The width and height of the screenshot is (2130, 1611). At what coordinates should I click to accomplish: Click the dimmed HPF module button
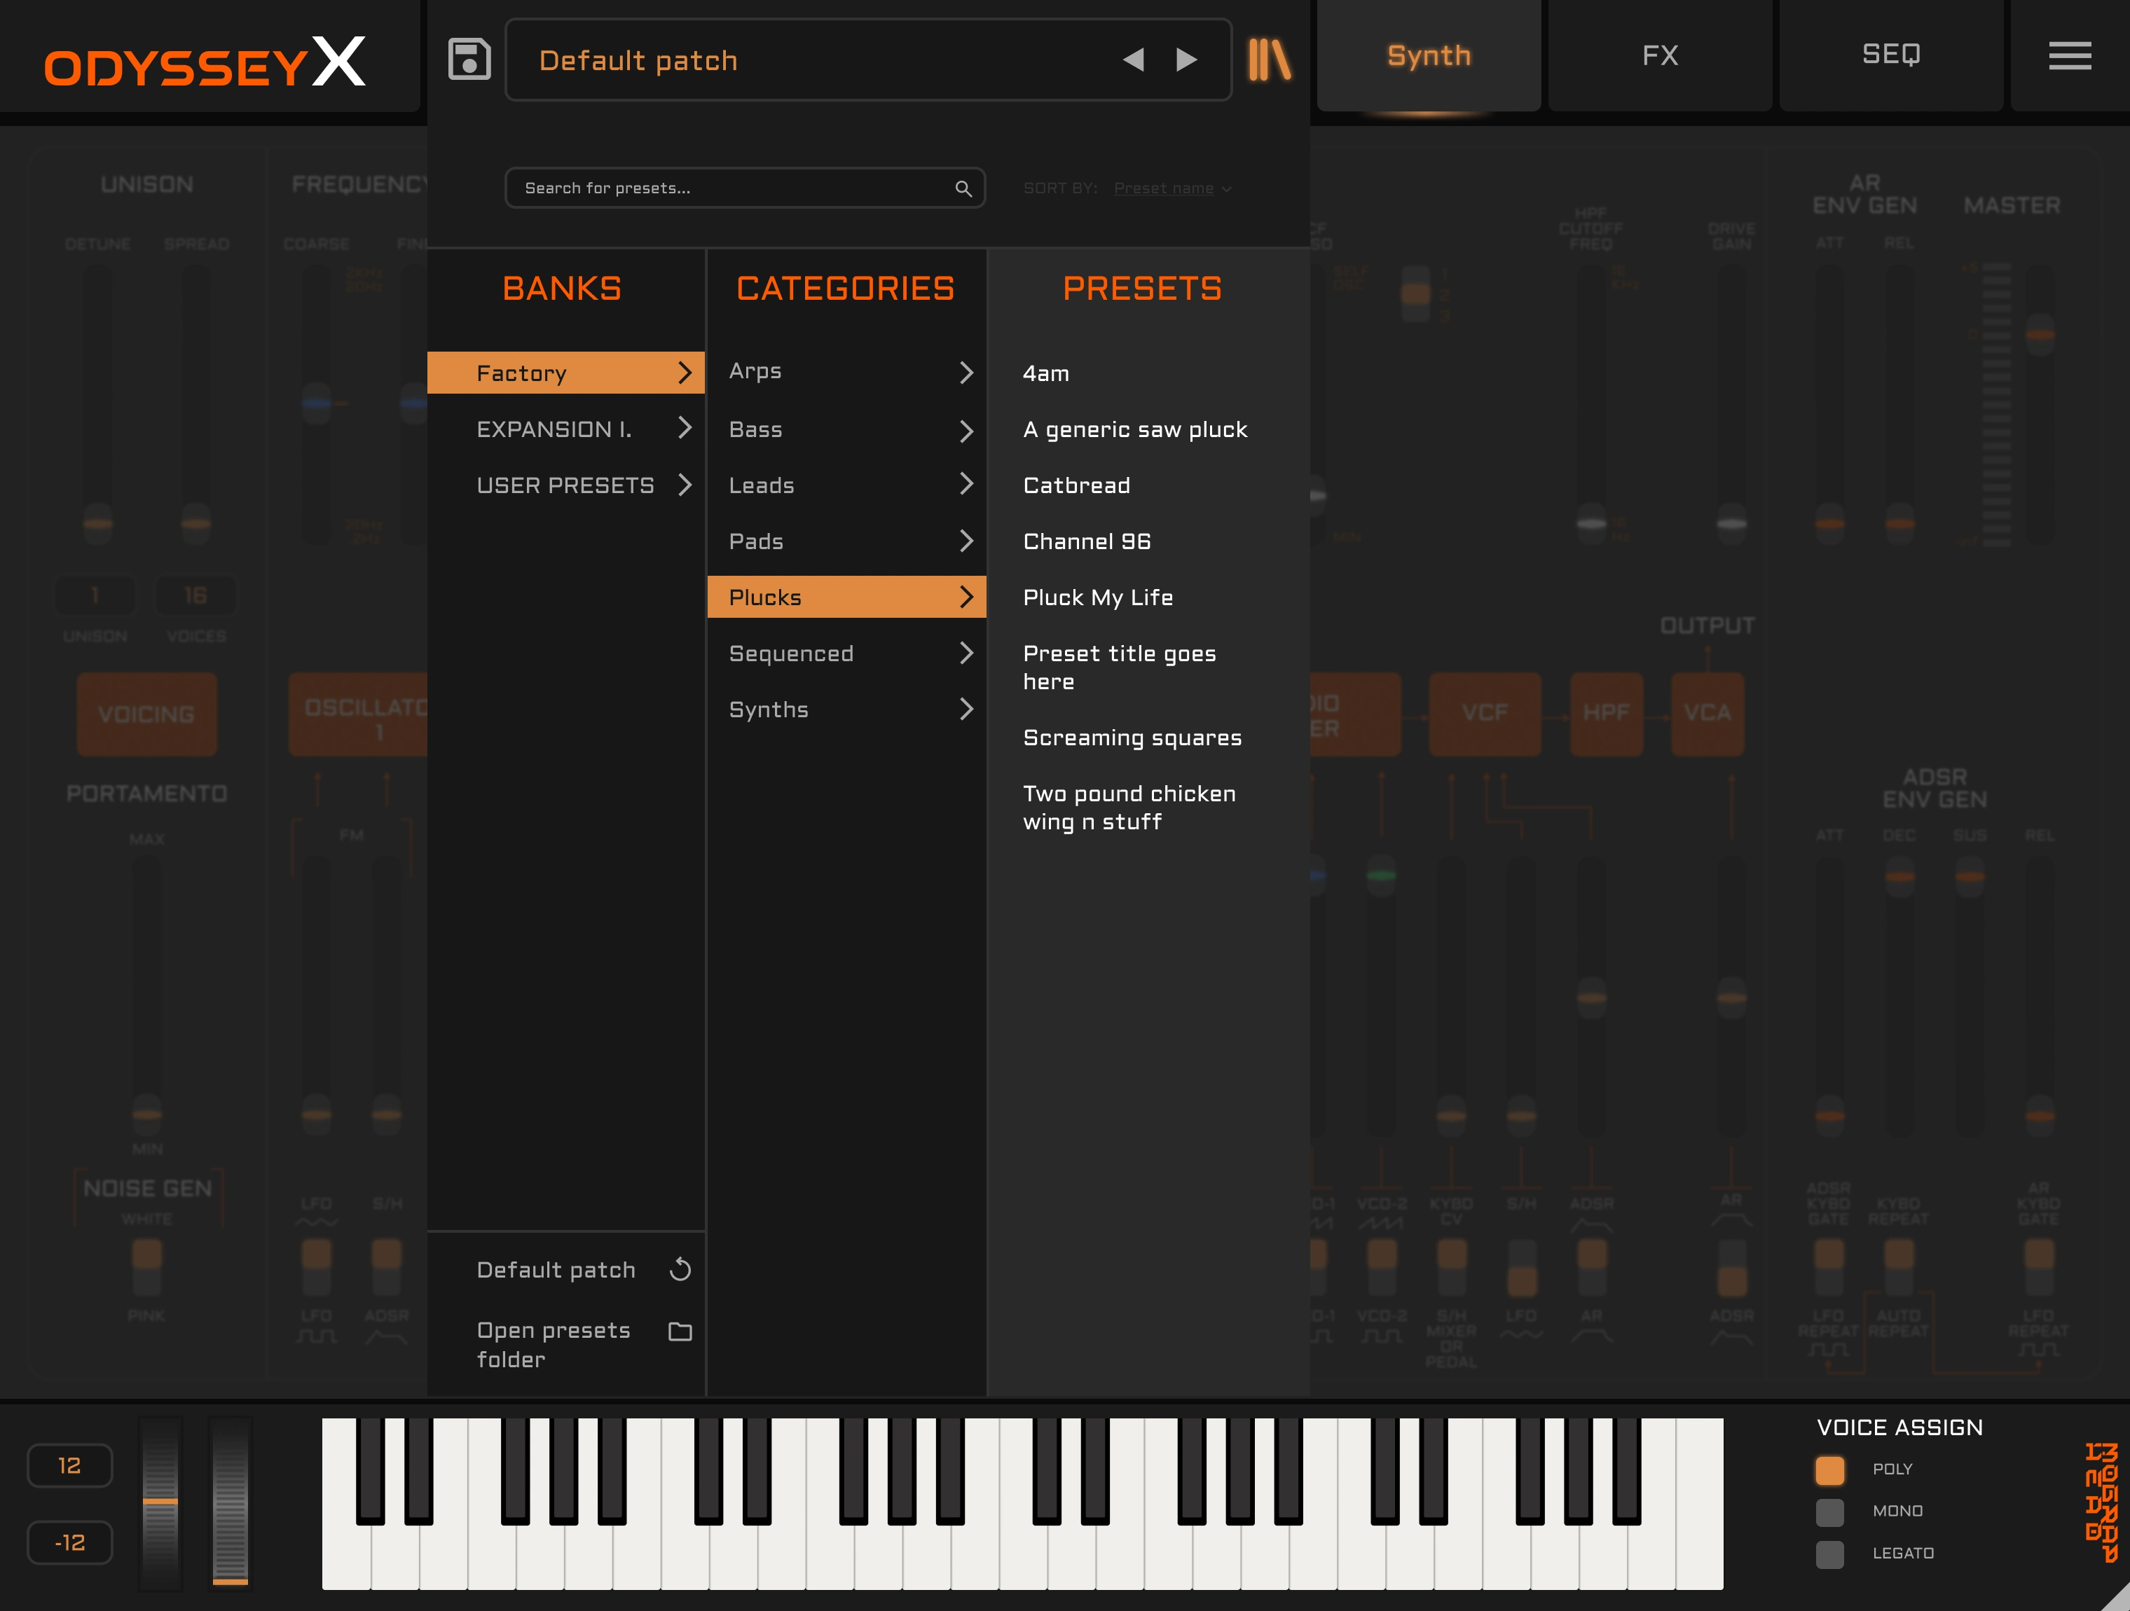pyautogui.click(x=1606, y=713)
